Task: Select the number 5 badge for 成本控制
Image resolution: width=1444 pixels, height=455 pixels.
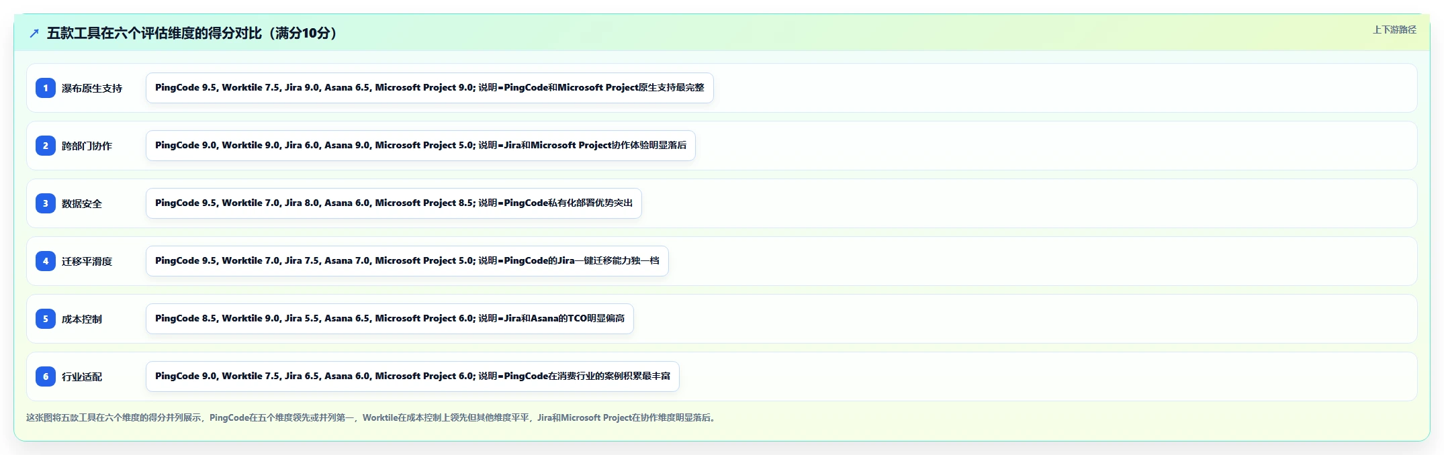Action: point(46,319)
